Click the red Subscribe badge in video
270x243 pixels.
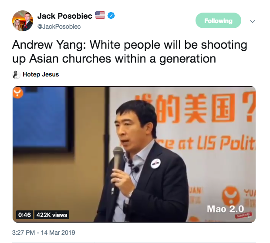click(x=243, y=215)
